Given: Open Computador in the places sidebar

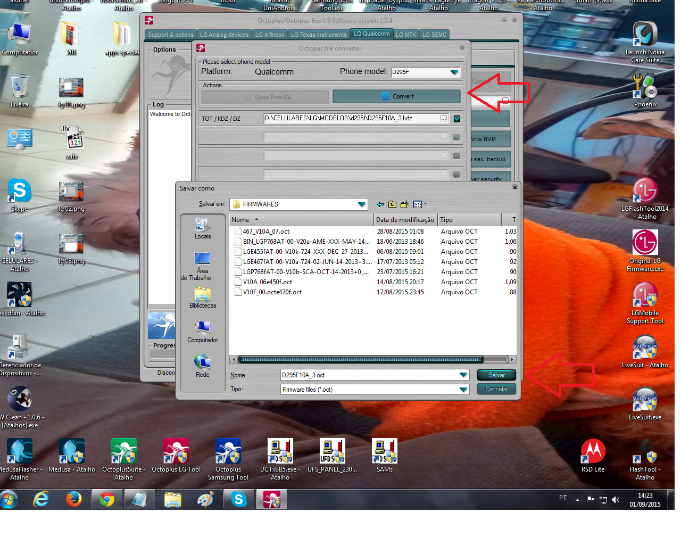Looking at the screenshot, I should [203, 332].
